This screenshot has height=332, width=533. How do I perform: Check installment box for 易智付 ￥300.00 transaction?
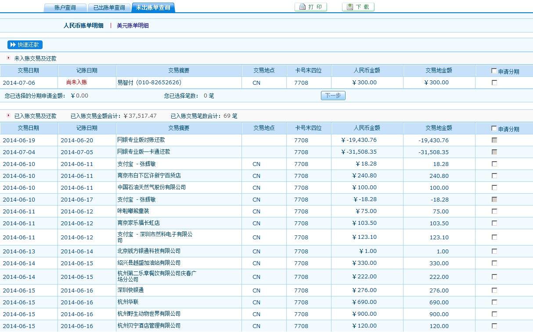point(494,83)
